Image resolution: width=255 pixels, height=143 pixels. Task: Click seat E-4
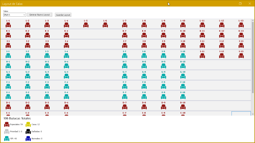coord(66,96)
